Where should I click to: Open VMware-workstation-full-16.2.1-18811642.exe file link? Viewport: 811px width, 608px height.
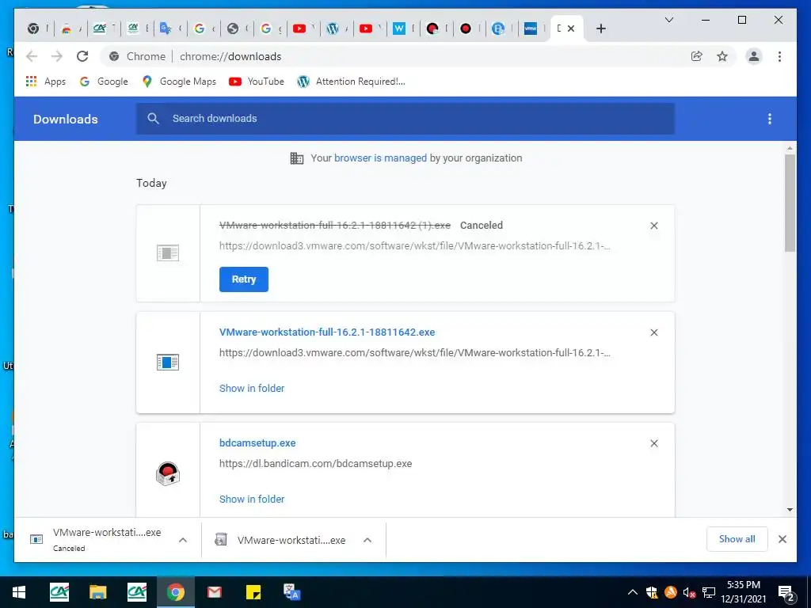pos(327,332)
